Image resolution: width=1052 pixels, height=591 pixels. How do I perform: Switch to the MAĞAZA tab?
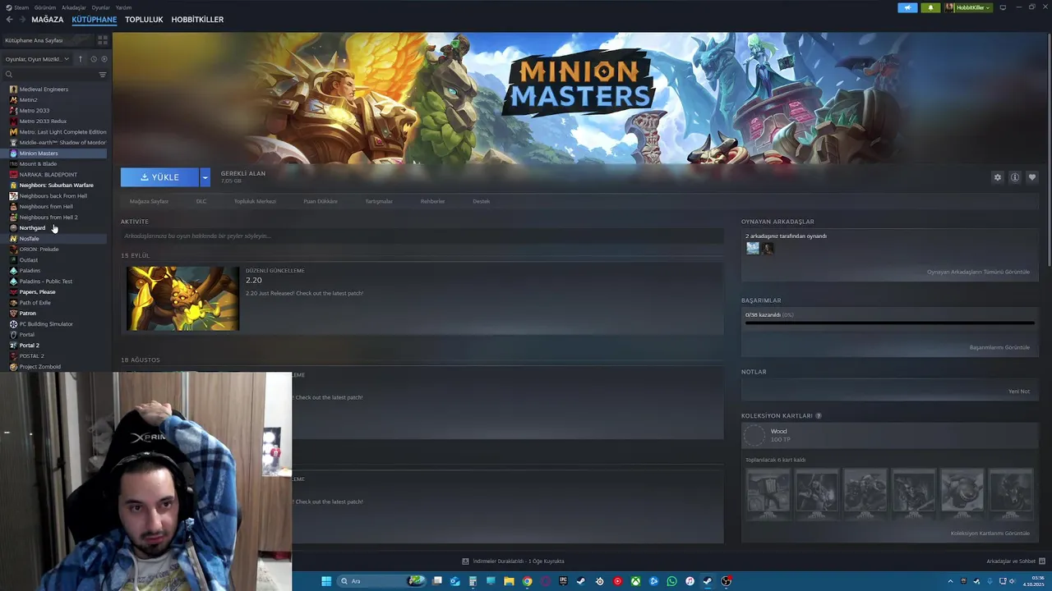coord(47,20)
